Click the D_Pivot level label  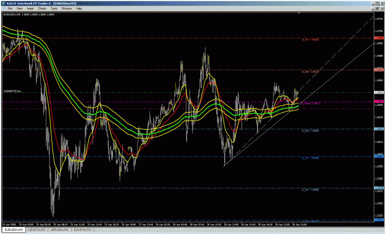point(311,103)
